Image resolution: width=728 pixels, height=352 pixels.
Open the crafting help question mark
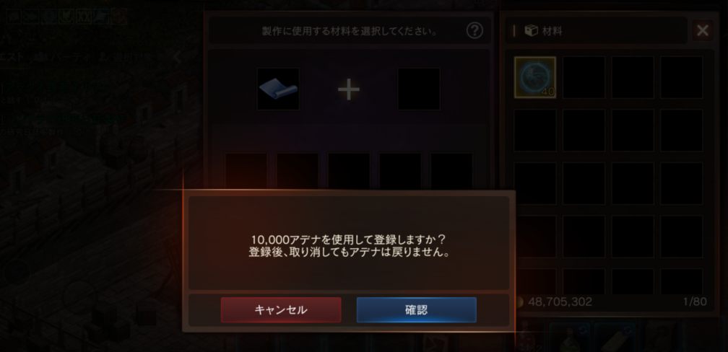(x=474, y=31)
